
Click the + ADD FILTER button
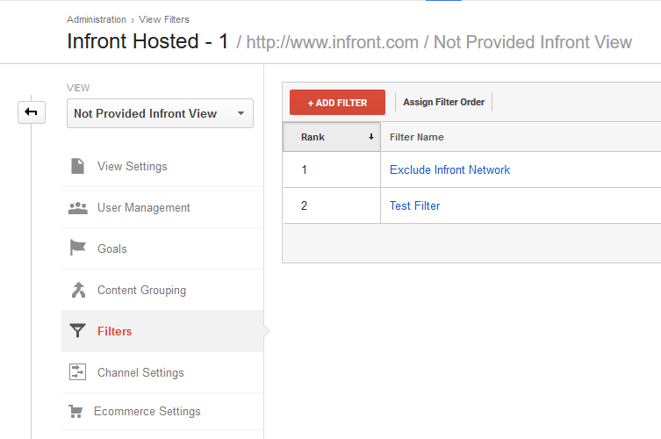tap(337, 103)
